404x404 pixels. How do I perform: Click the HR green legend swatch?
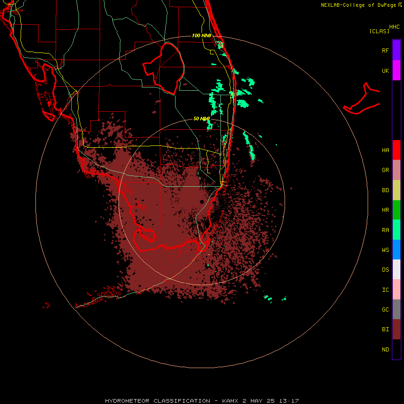396,210
